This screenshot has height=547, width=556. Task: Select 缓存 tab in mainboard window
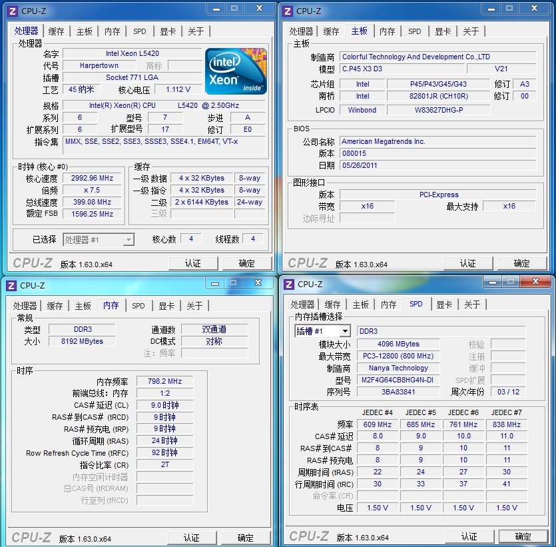pos(331,31)
